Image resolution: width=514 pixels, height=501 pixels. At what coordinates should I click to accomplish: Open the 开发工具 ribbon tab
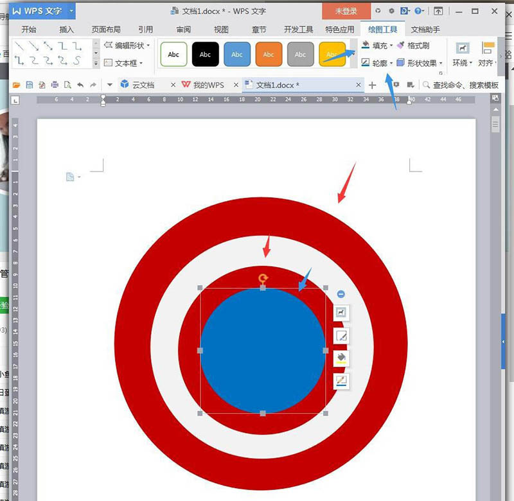click(299, 30)
